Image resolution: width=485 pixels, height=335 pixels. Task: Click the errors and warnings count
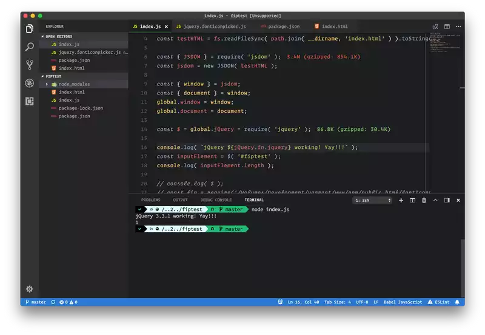[69, 302]
